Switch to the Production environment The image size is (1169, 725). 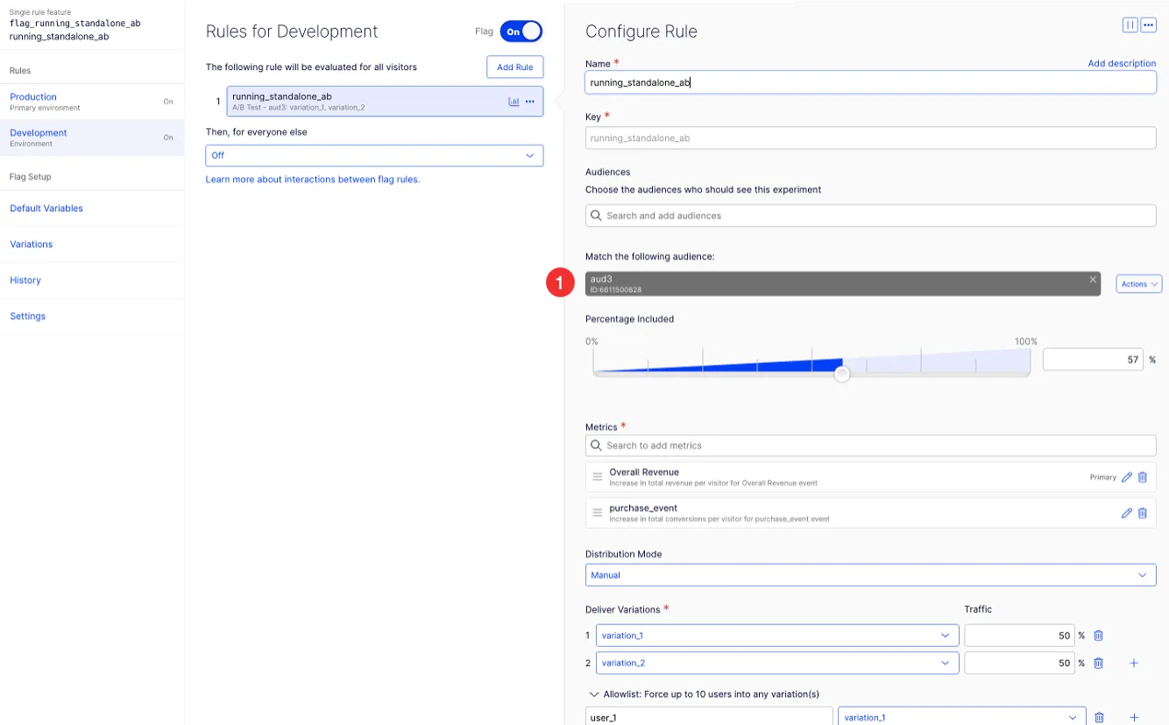(92, 102)
